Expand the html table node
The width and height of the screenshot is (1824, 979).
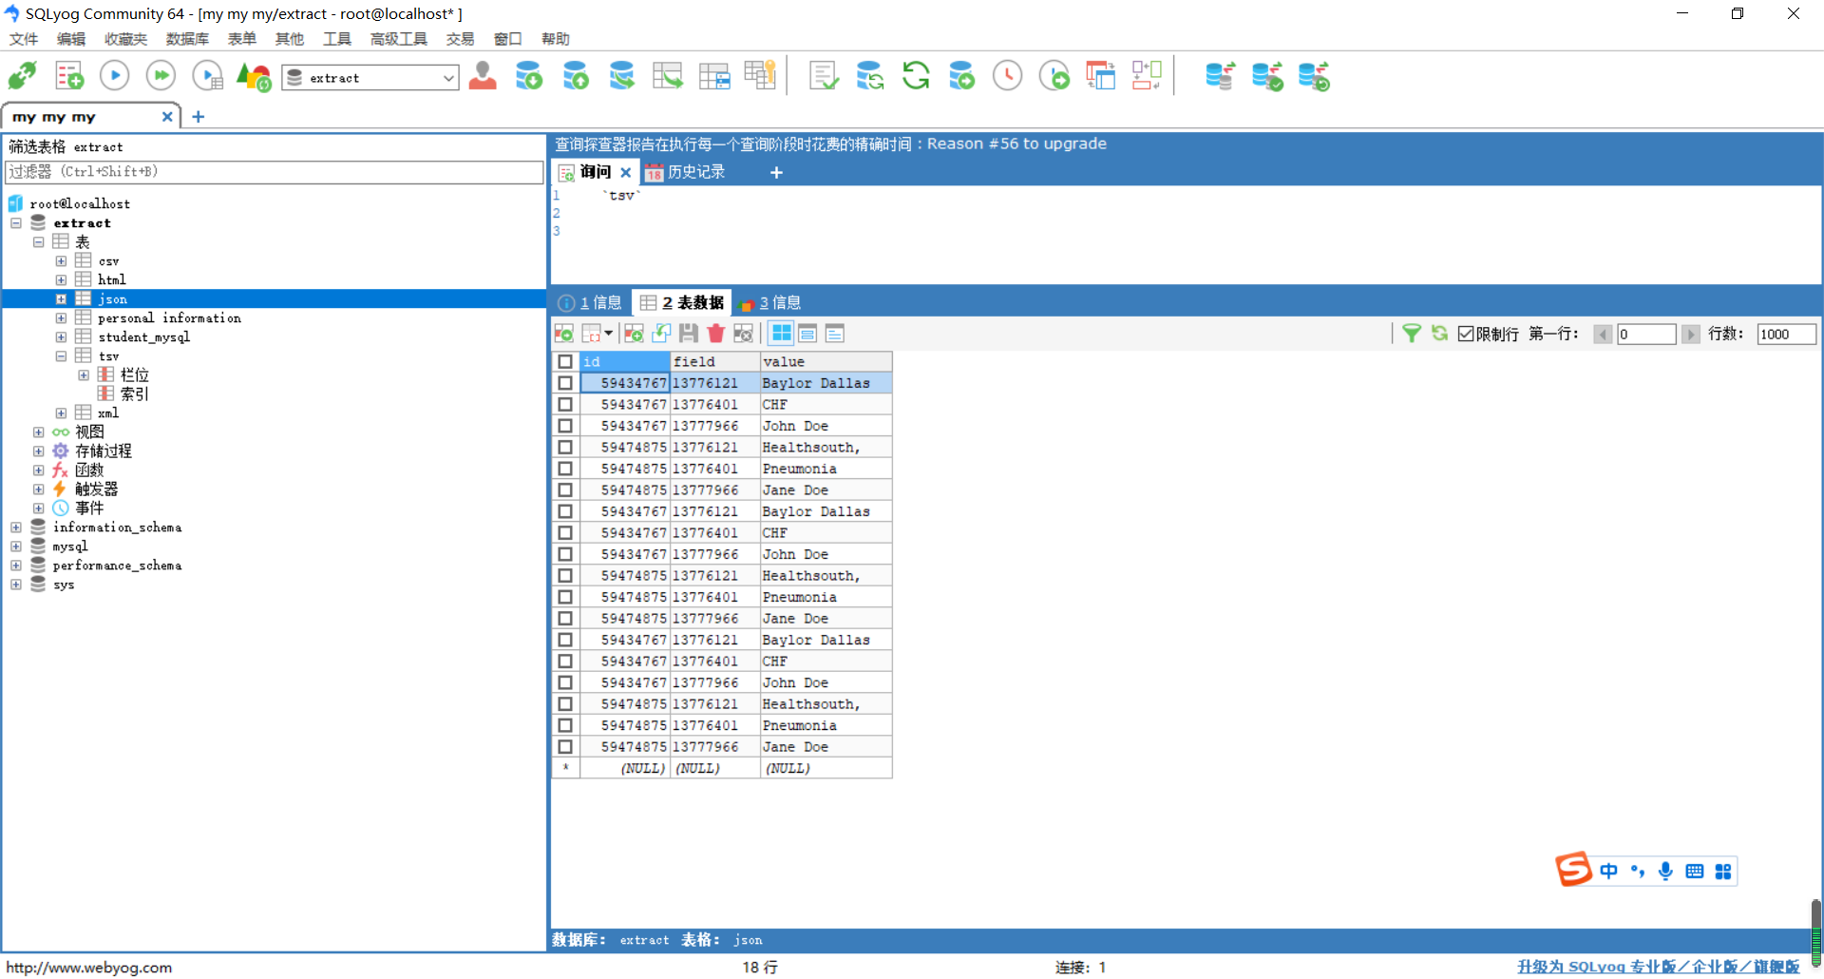[x=62, y=280]
